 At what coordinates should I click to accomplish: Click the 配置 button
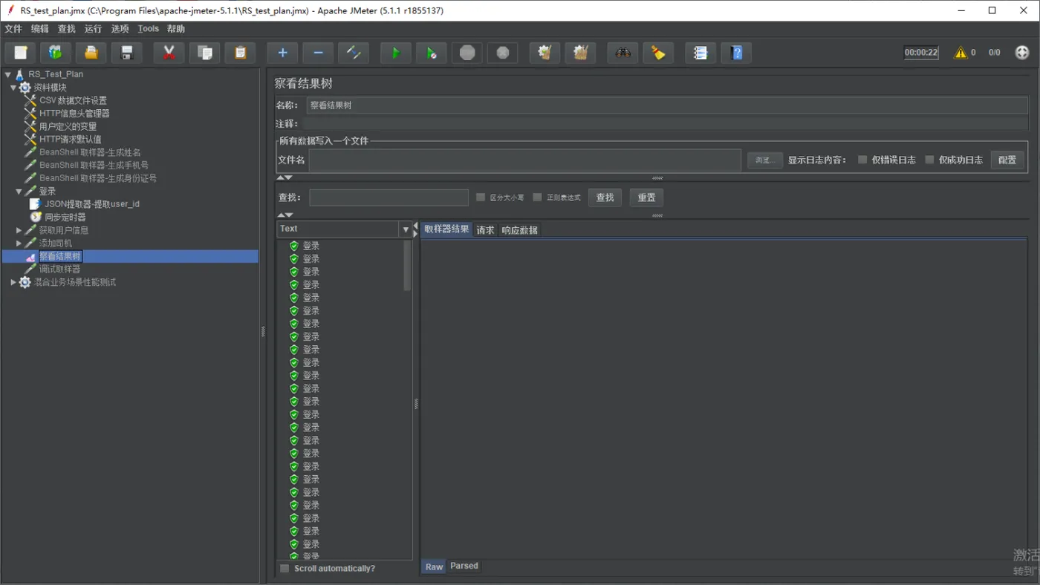[x=1007, y=160]
